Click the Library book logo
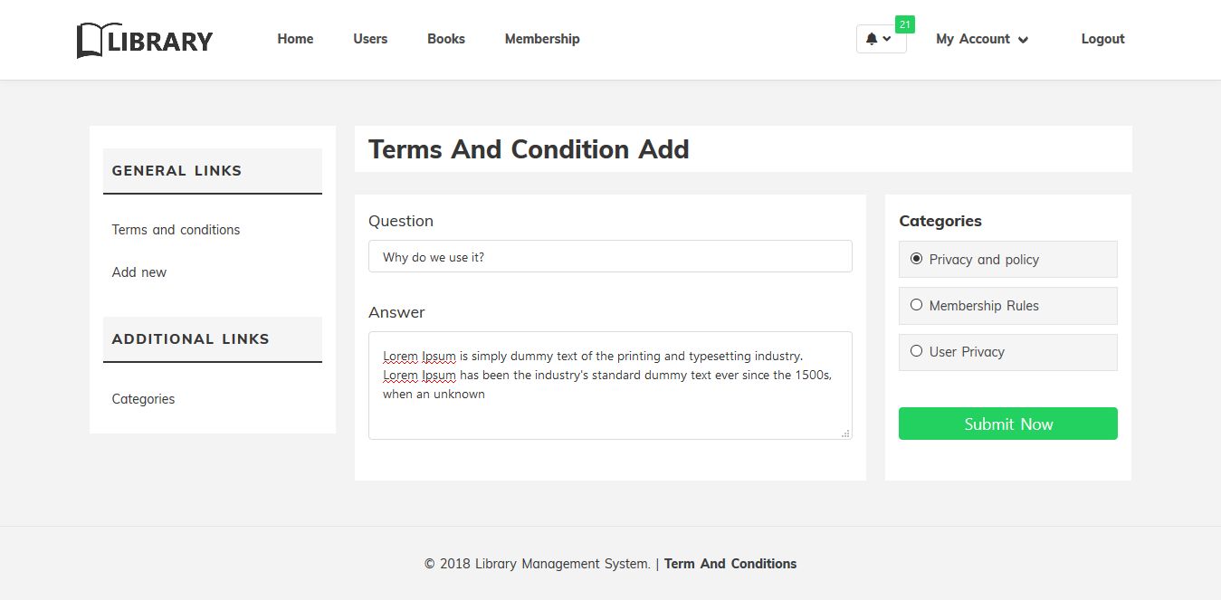 click(145, 41)
